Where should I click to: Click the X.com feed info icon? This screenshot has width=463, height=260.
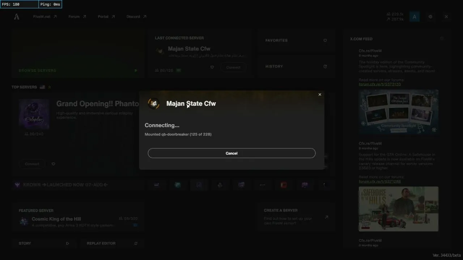442,39
